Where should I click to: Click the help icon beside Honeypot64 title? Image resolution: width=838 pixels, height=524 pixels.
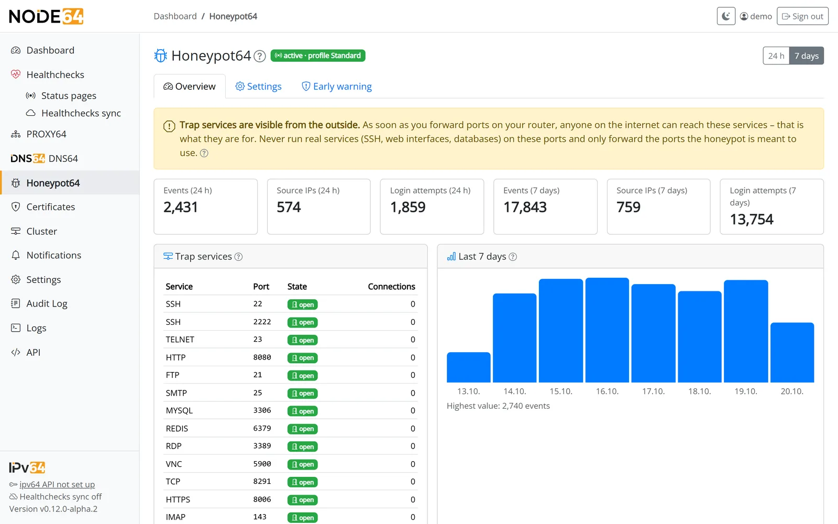[x=260, y=56]
